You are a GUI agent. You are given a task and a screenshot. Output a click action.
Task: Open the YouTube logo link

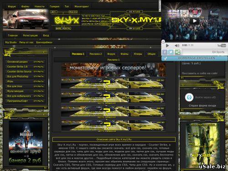click(x=222, y=46)
